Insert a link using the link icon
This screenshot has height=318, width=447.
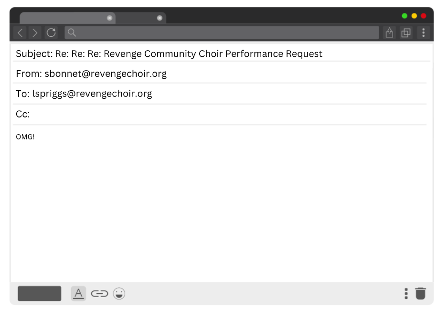coord(99,294)
